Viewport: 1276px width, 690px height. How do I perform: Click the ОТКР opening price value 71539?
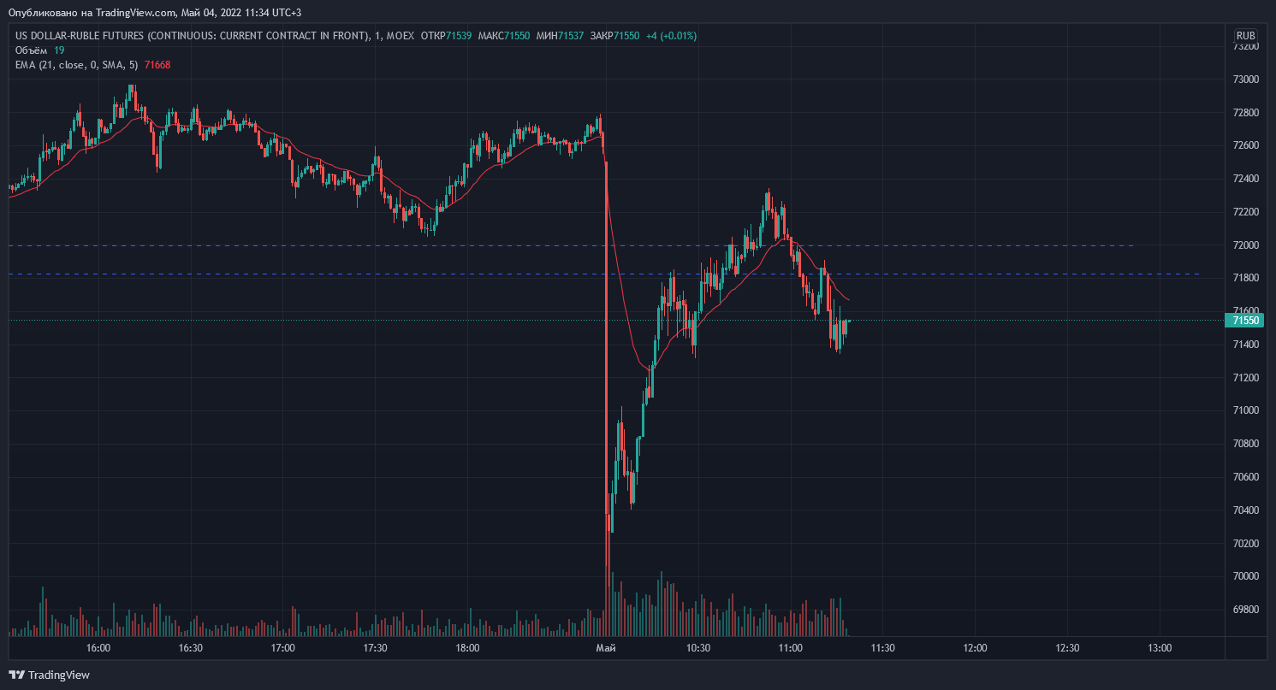click(458, 36)
